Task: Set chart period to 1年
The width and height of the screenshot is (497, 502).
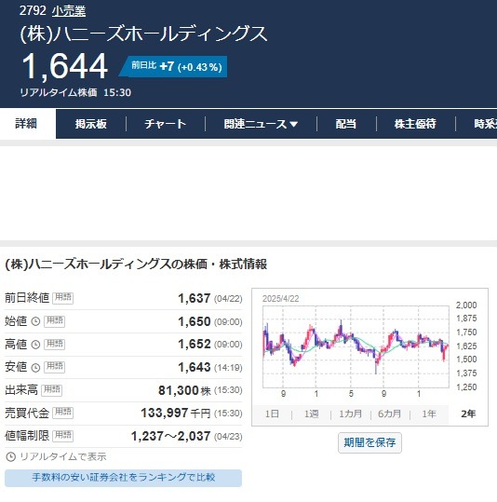Action: [429, 414]
